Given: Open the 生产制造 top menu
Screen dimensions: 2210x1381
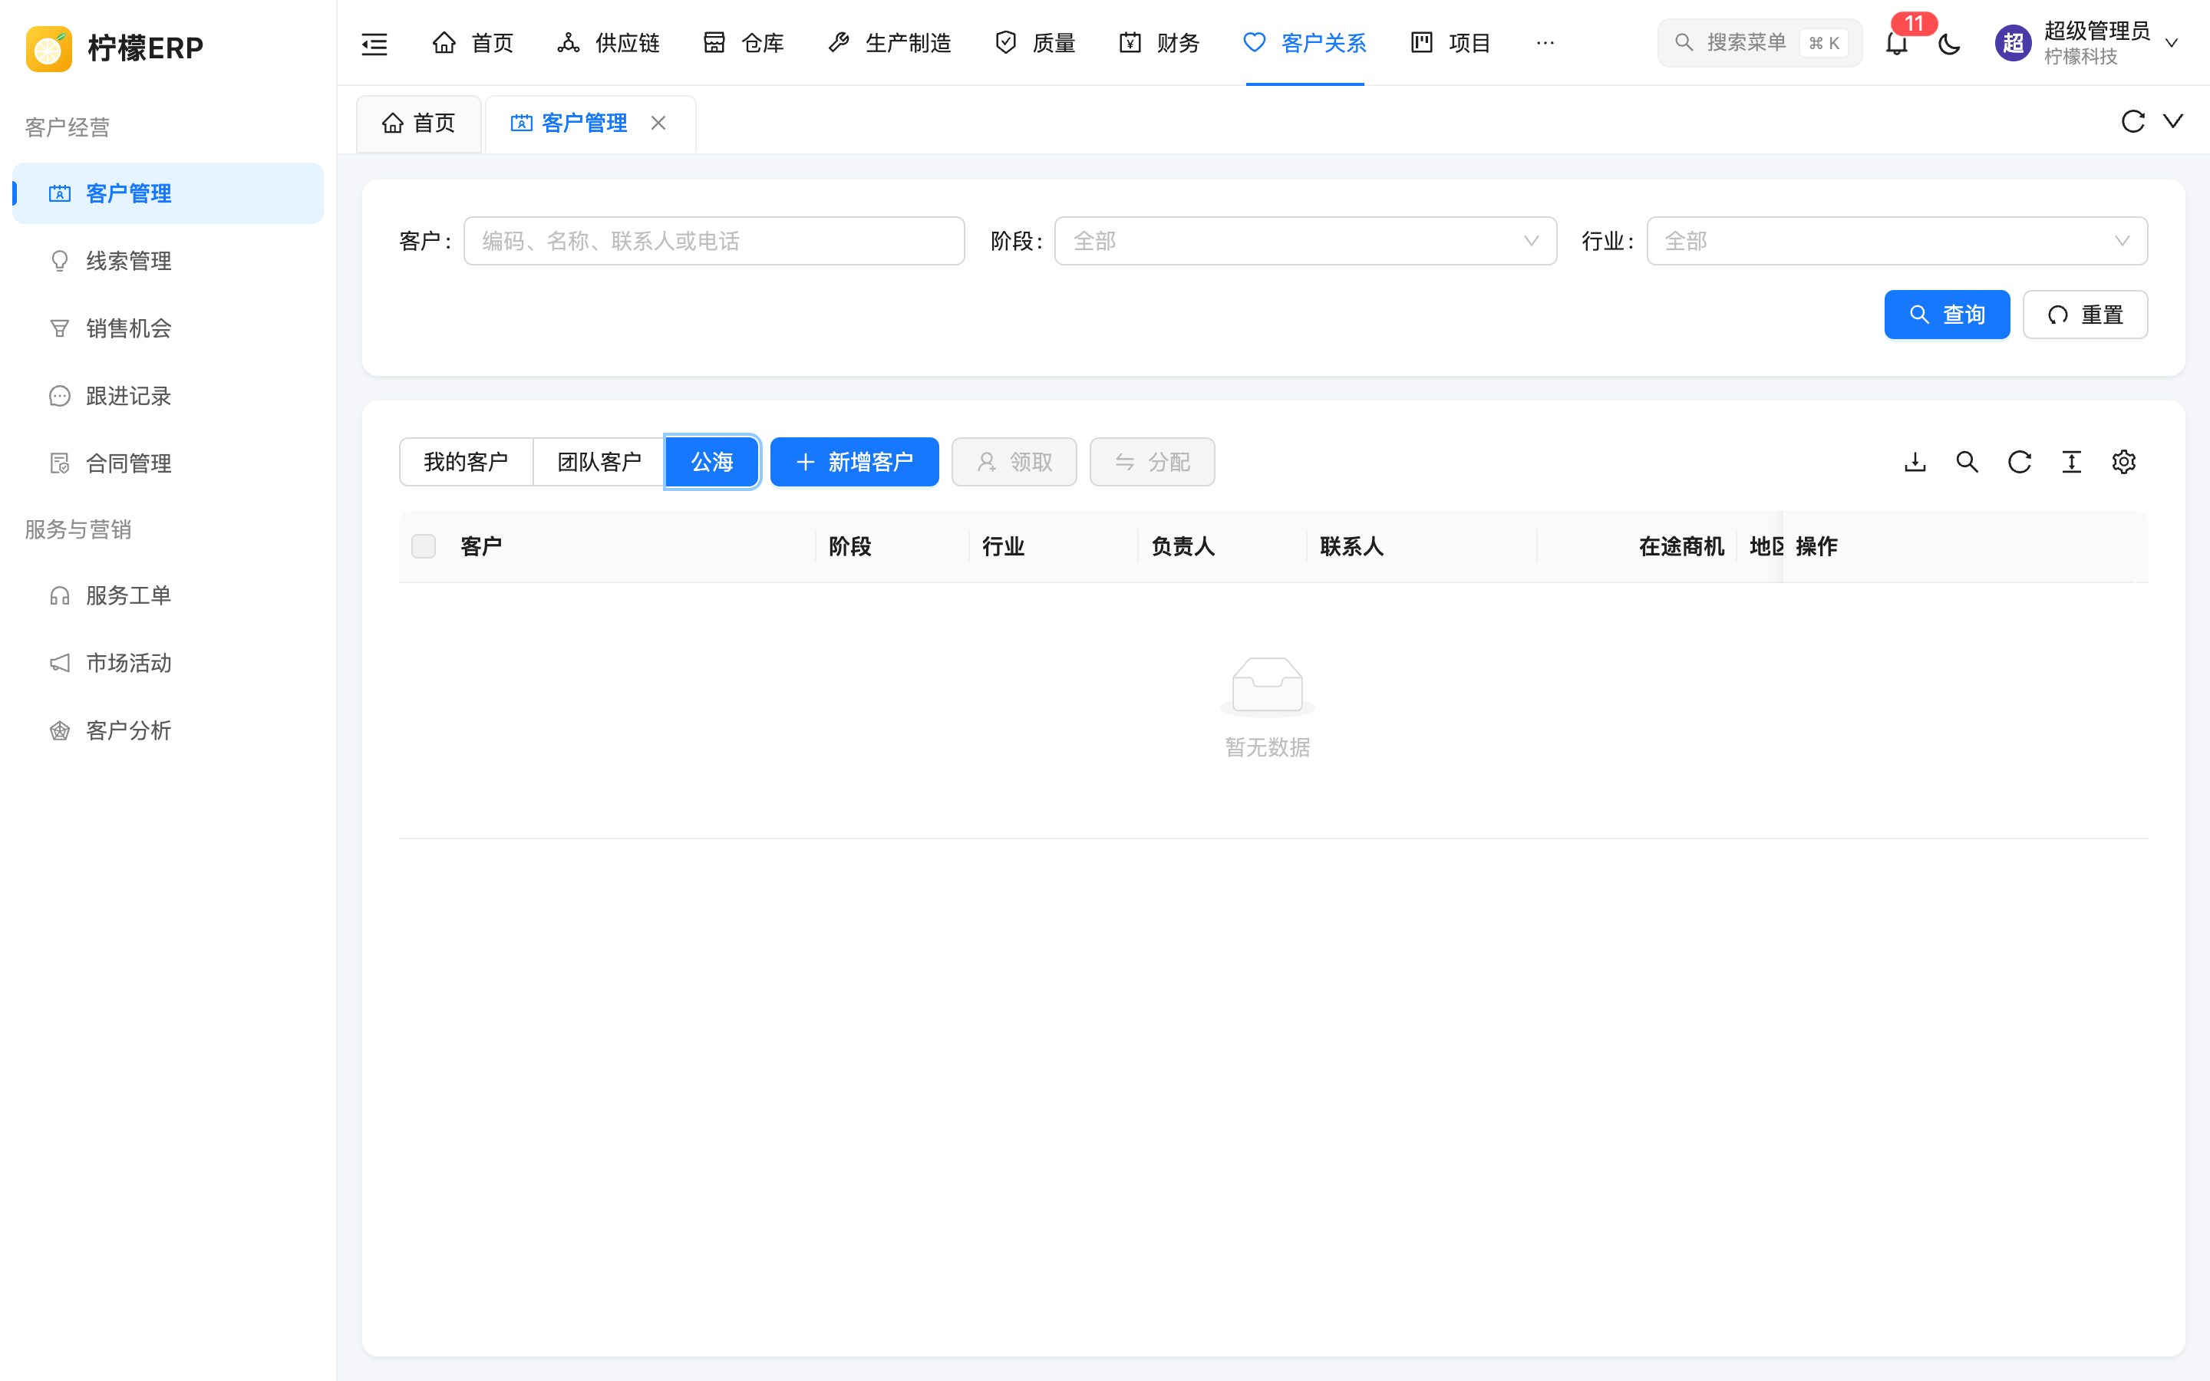Looking at the screenshot, I should [889, 43].
